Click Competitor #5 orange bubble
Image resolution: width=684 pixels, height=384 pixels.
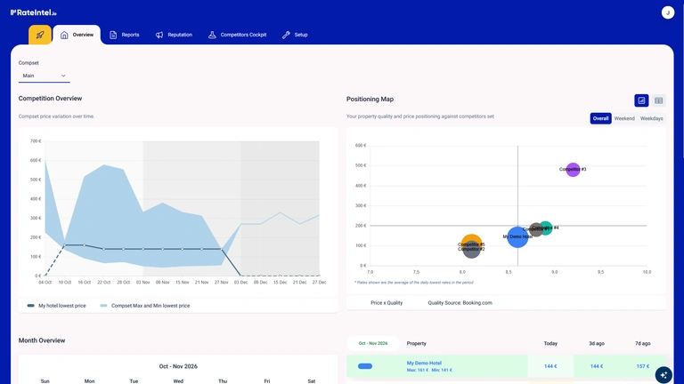pos(471,240)
